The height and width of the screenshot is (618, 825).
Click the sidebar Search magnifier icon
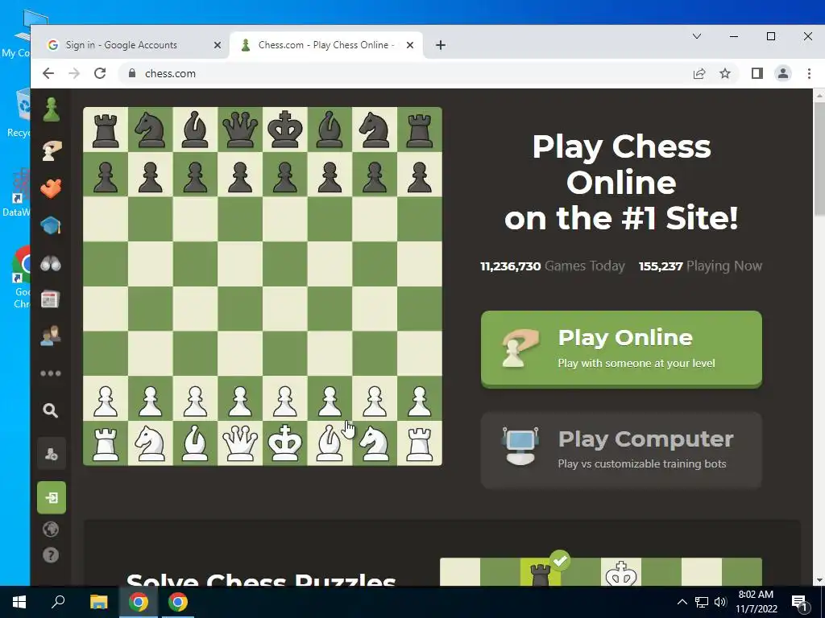pyautogui.click(x=51, y=410)
